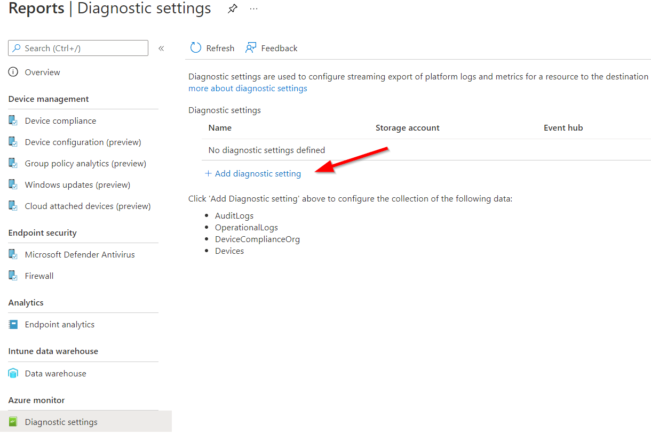This screenshot has height=434, width=651.
Task: Open Cloud attached devices (preview)
Action: pos(87,206)
